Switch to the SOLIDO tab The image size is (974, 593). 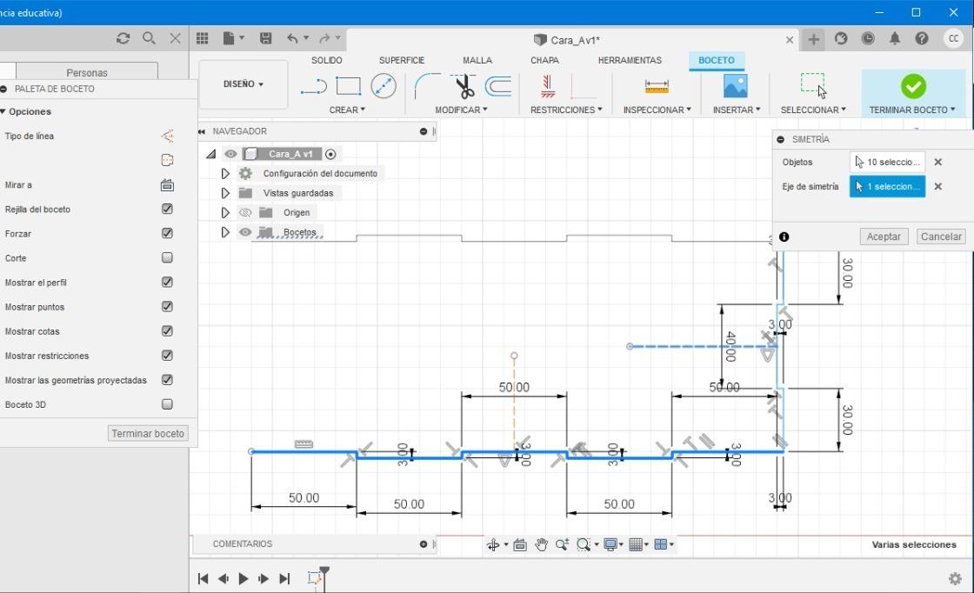click(x=327, y=60)
